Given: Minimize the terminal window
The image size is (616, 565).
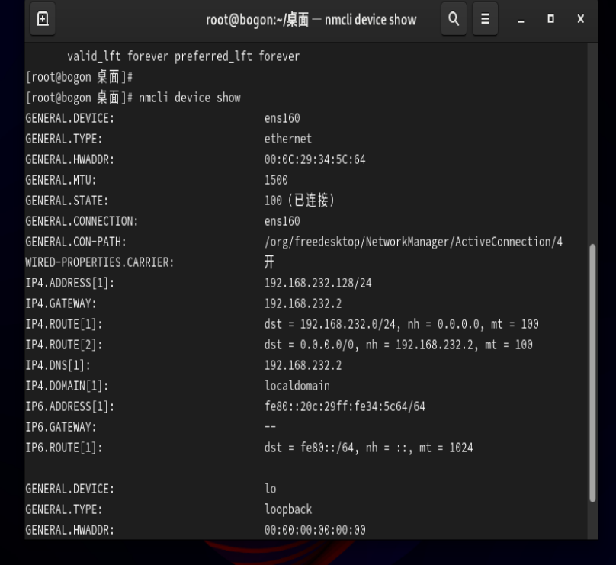Looking at the screenshot, I should coord(521,19).
